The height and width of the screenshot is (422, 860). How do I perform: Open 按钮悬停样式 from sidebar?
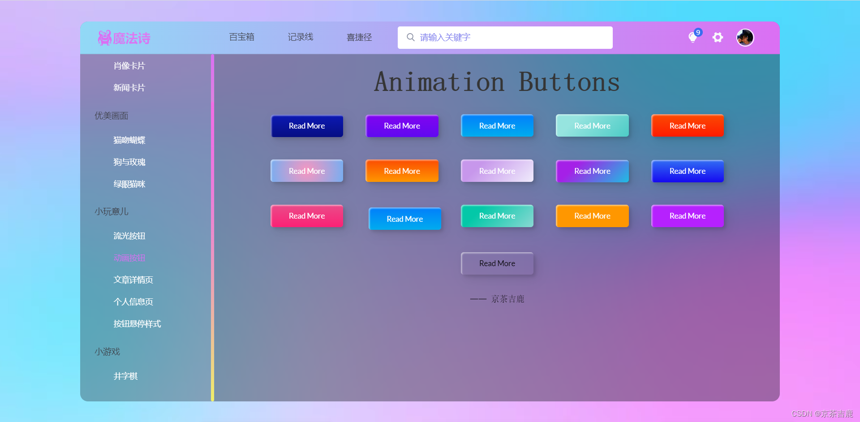click(x=138, y=324)
